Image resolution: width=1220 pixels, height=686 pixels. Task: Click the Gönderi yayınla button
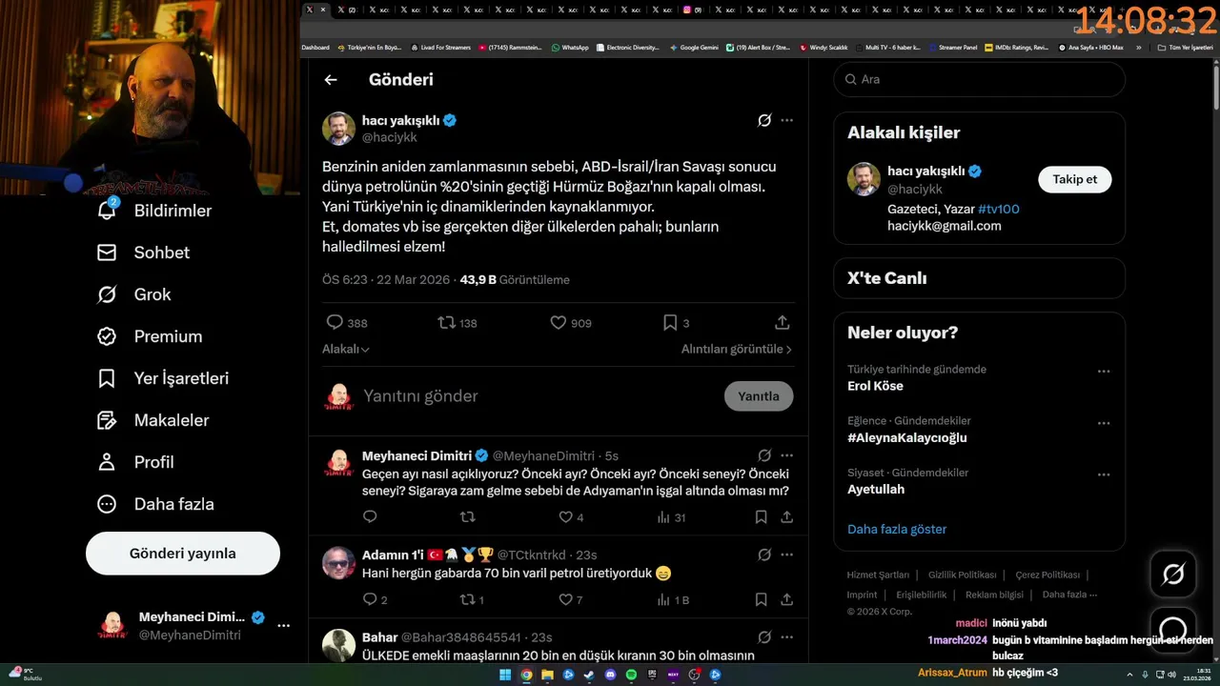click(x=183, y=554)
